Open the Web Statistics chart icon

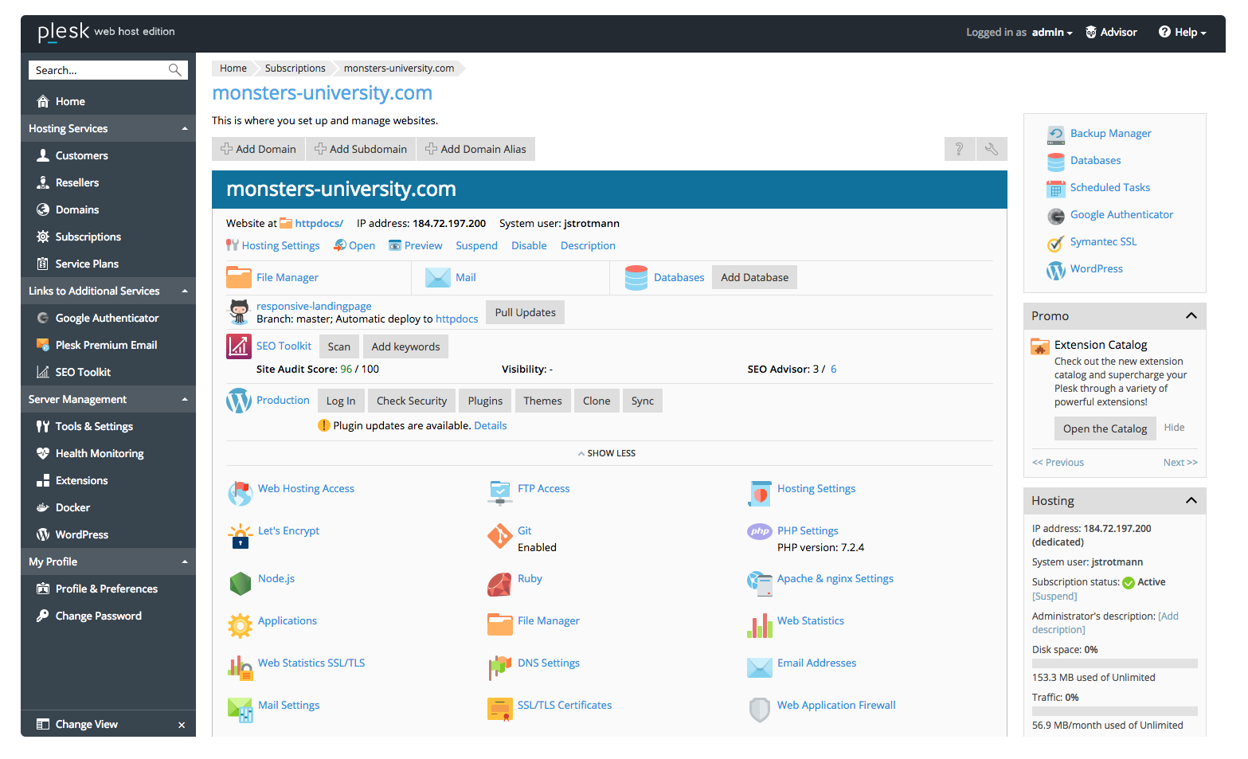760,626
